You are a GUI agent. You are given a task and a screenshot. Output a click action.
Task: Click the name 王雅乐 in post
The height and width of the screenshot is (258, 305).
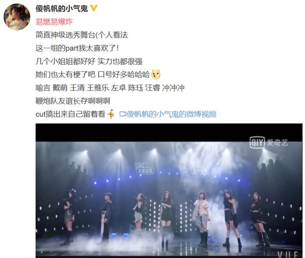(x=98, y=88)
